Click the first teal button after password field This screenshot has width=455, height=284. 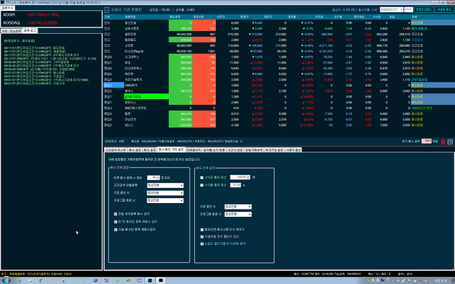tap(424, 9)
